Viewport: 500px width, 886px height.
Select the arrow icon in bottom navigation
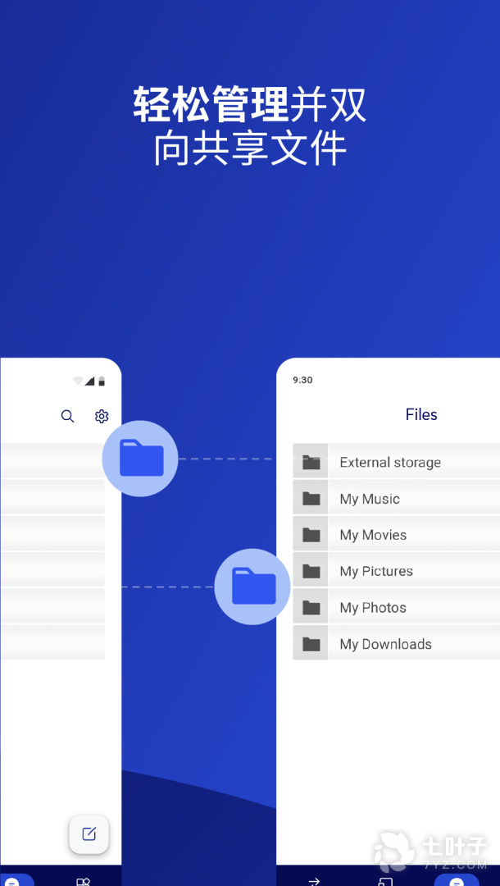coord(314,881)
